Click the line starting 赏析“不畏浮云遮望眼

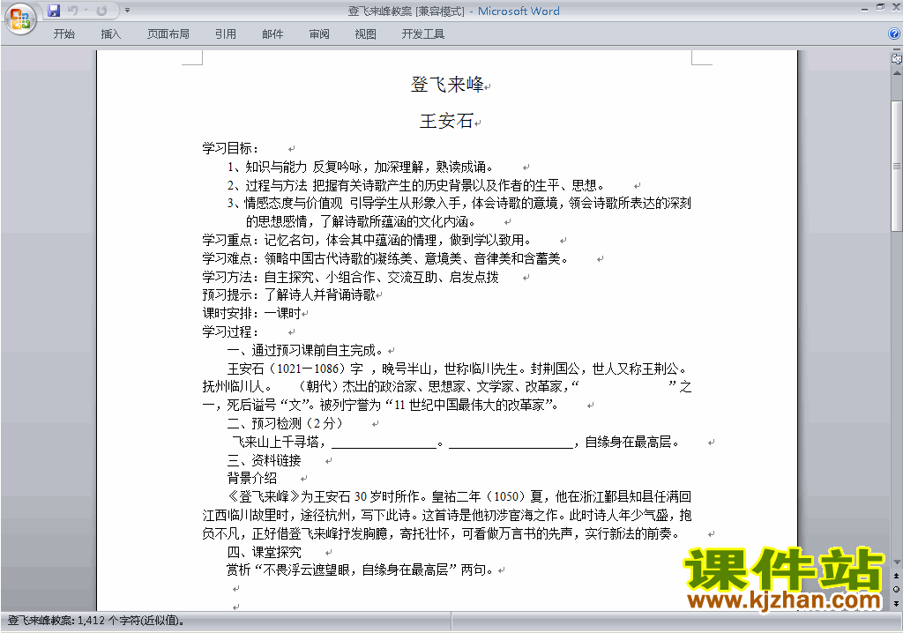tap(360, 570)
